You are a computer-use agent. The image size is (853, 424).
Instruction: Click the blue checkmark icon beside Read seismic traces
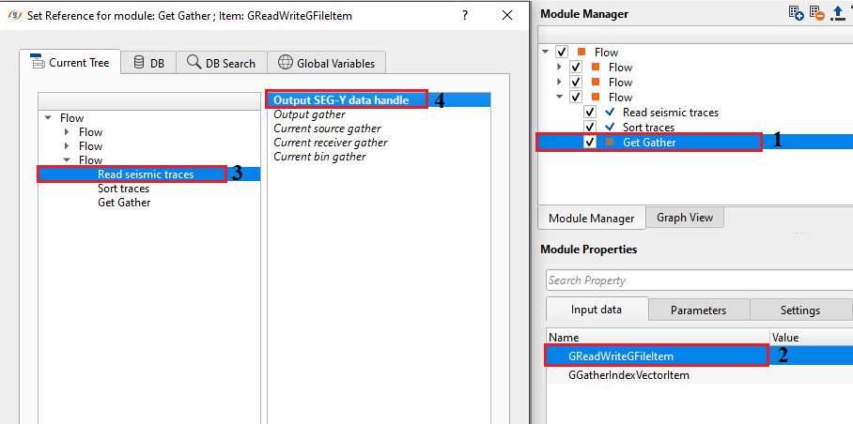[x=611, y=113]
